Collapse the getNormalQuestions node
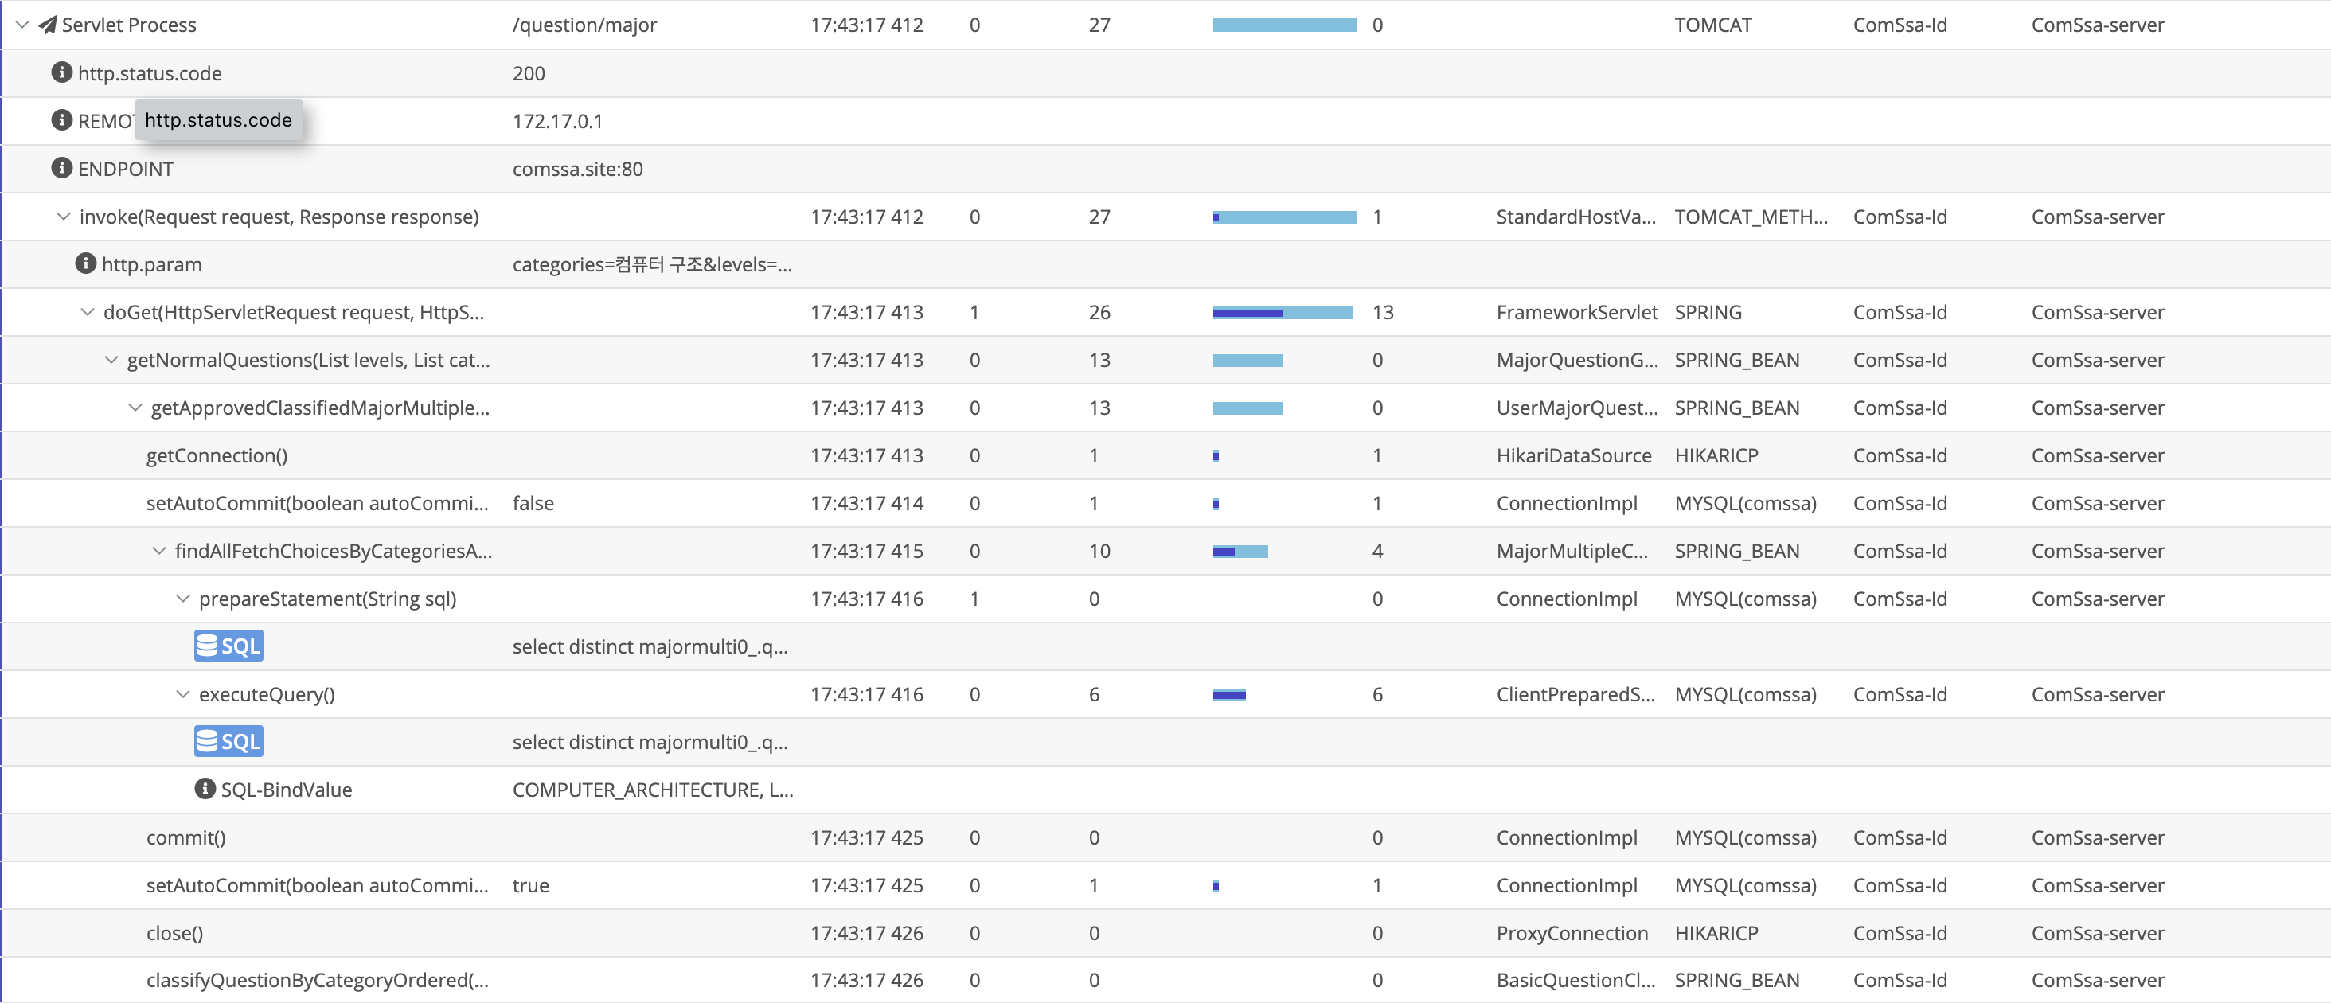The height and width of the screenshot is (1003, 2331). tap(111, 360)
